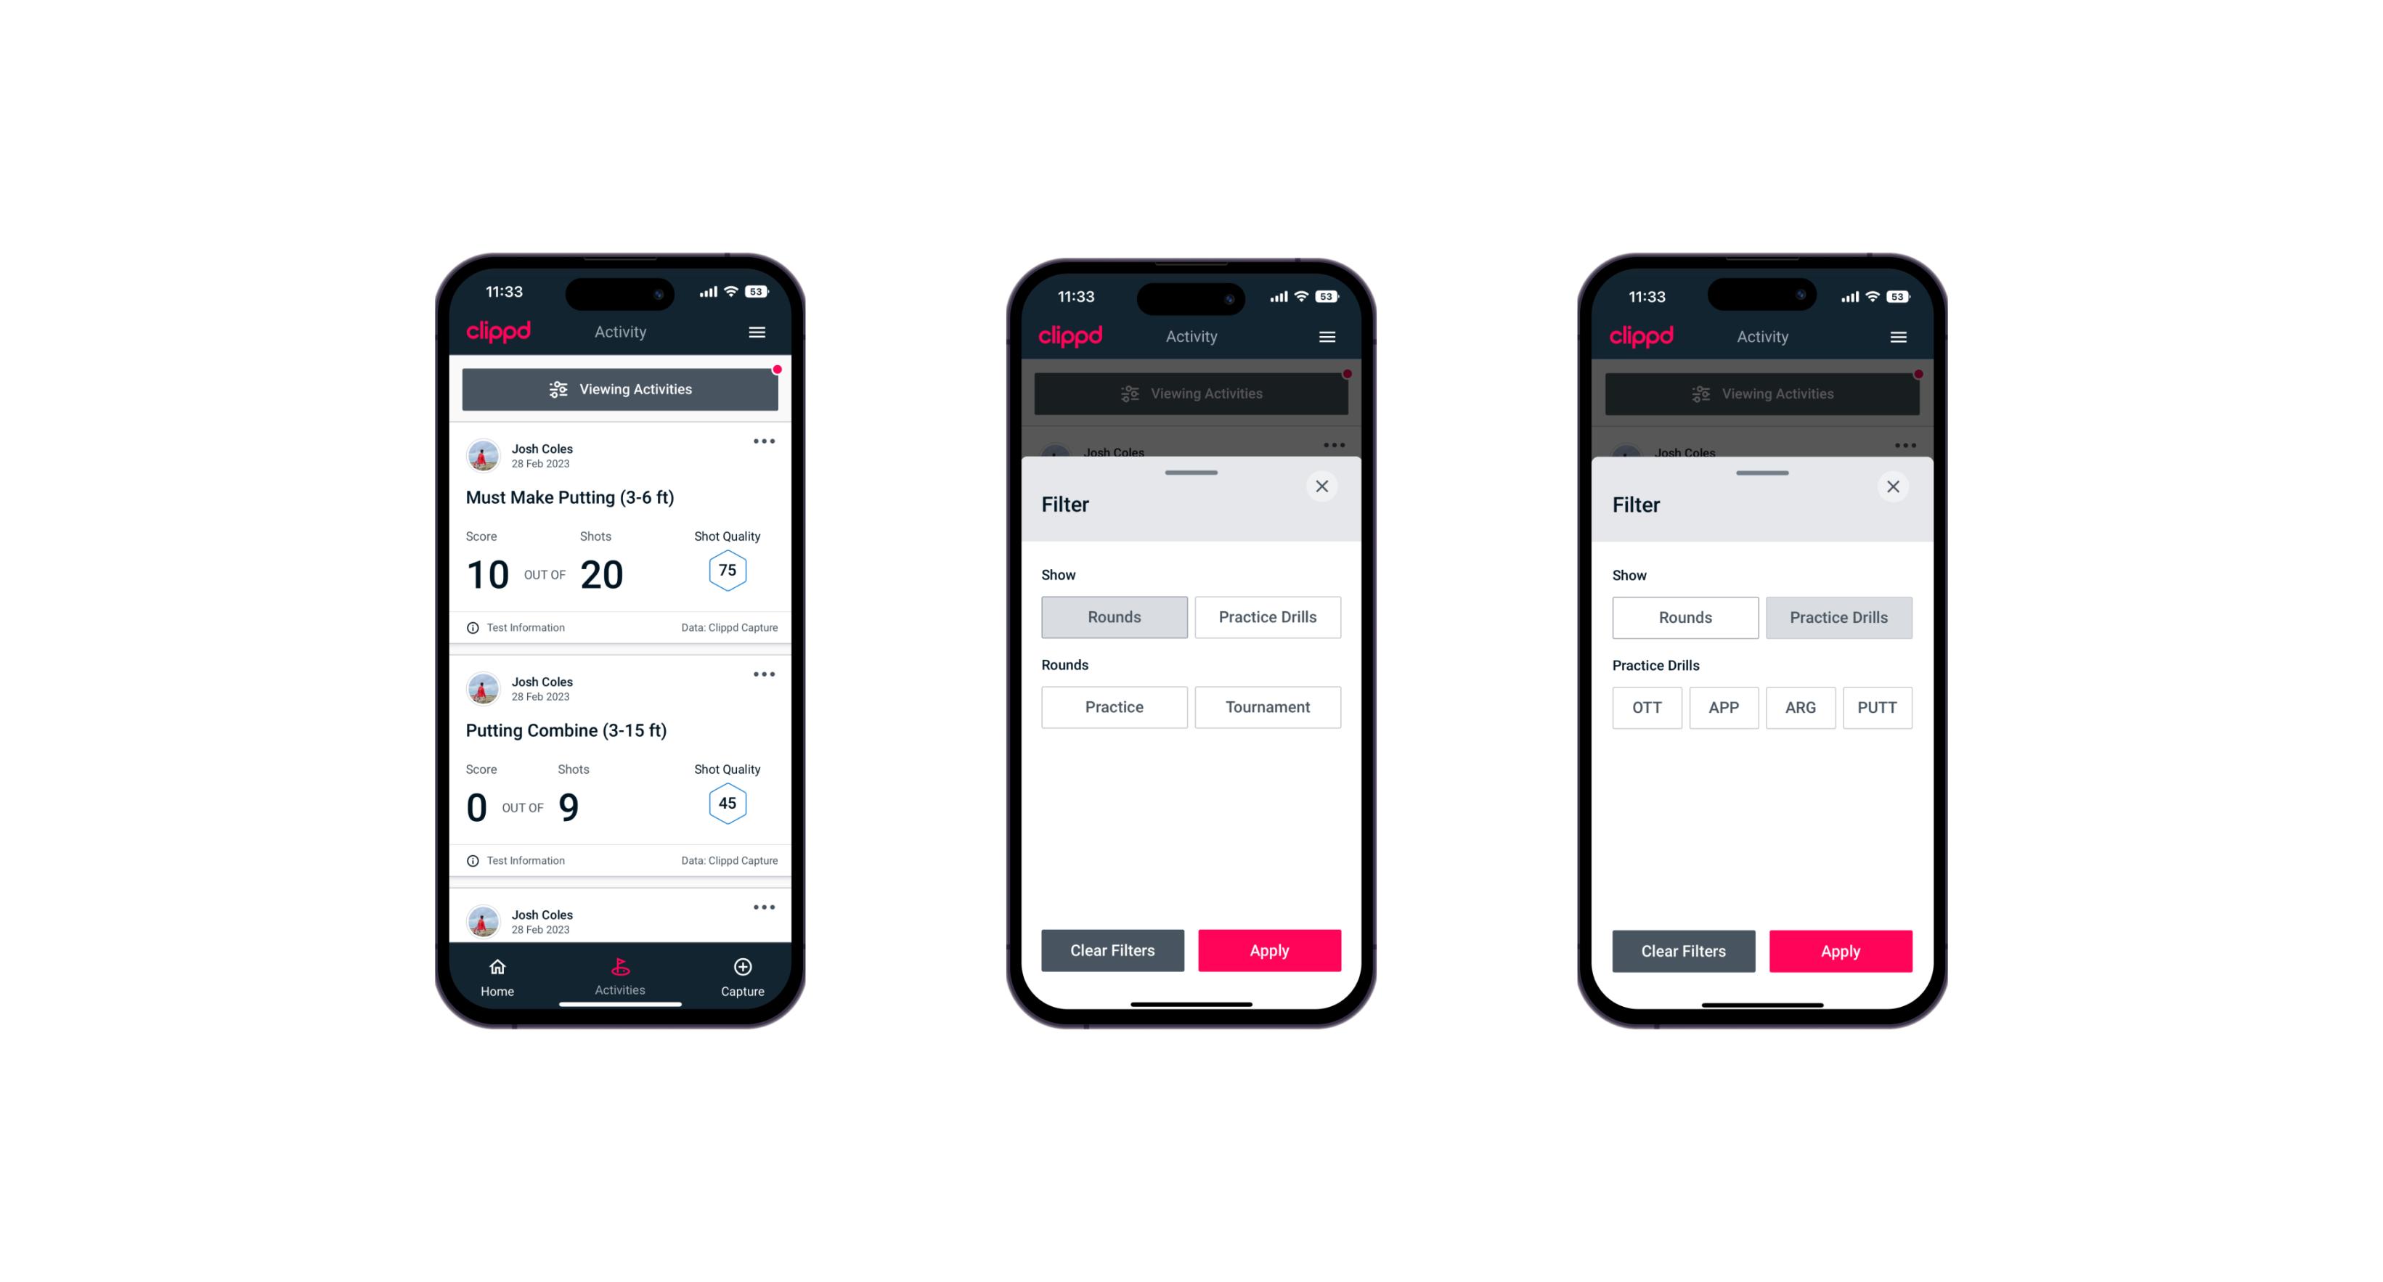This screenshot has width=2383, height=1282.
Task: Scroll down the activities feed
Action: click(x=621, y=711)
